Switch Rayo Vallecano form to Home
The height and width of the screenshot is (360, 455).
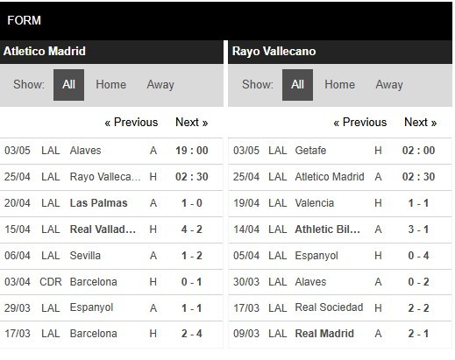pos(339,85)
